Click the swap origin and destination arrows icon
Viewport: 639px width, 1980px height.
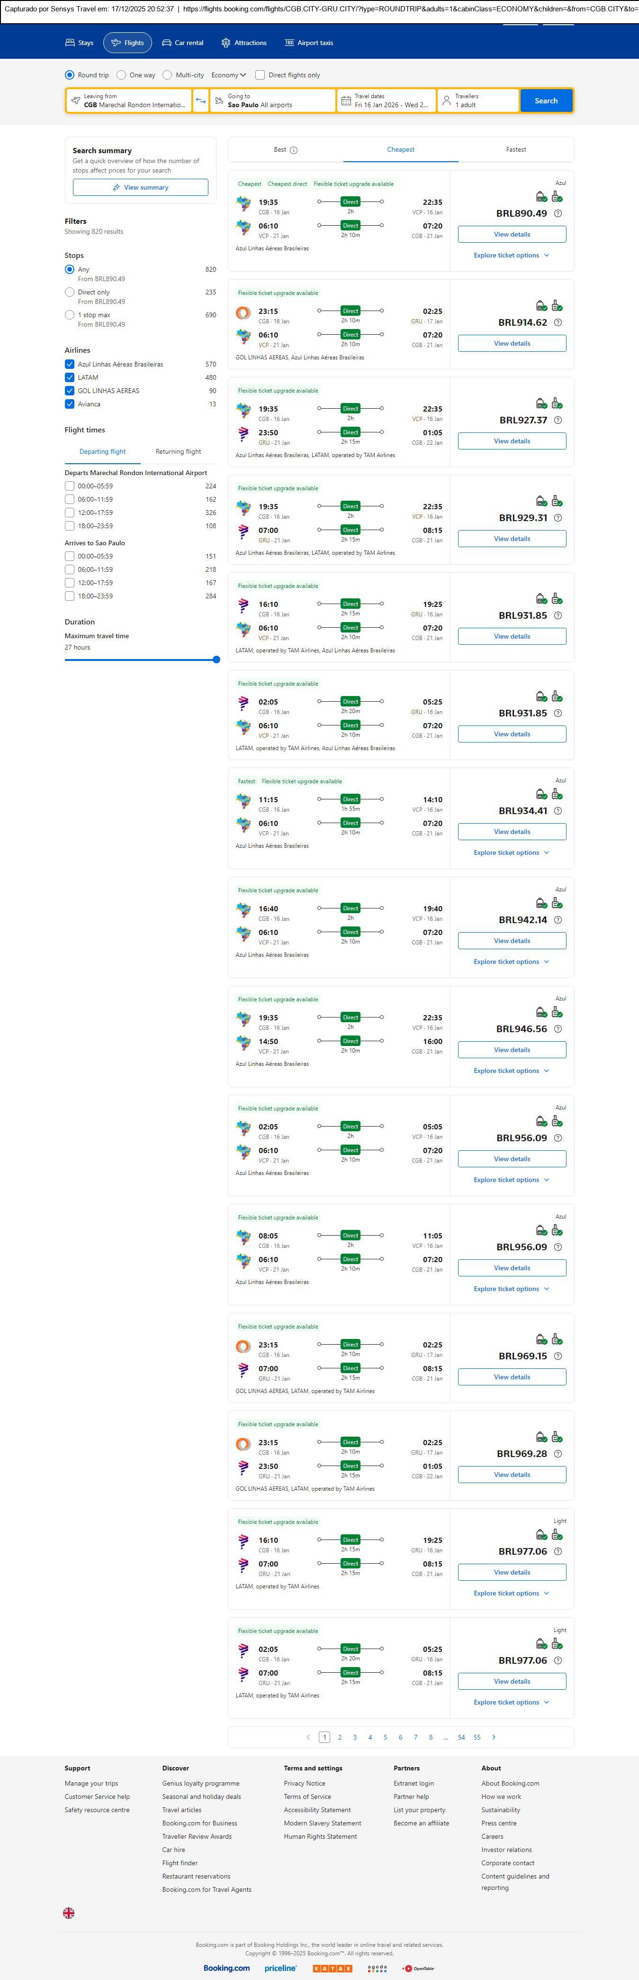pyautogui.click(x=200, y=101)
